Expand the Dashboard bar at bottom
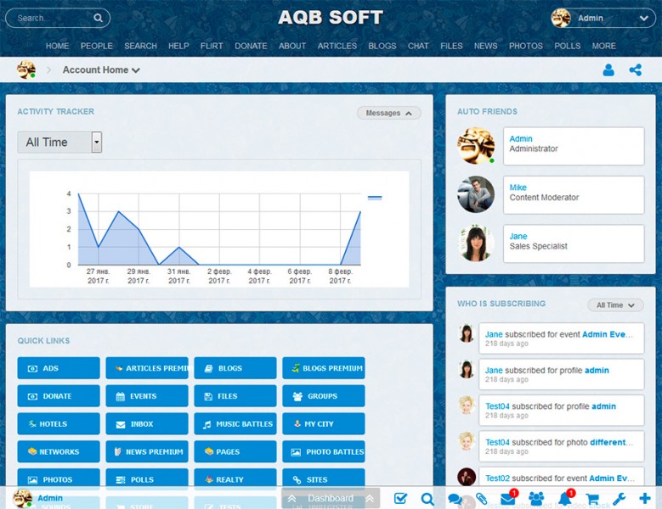The height and width of the screenshot is (509, 662). coord(331,499)
